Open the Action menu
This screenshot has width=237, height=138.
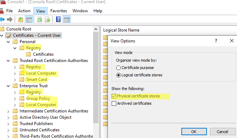(24, 11)
